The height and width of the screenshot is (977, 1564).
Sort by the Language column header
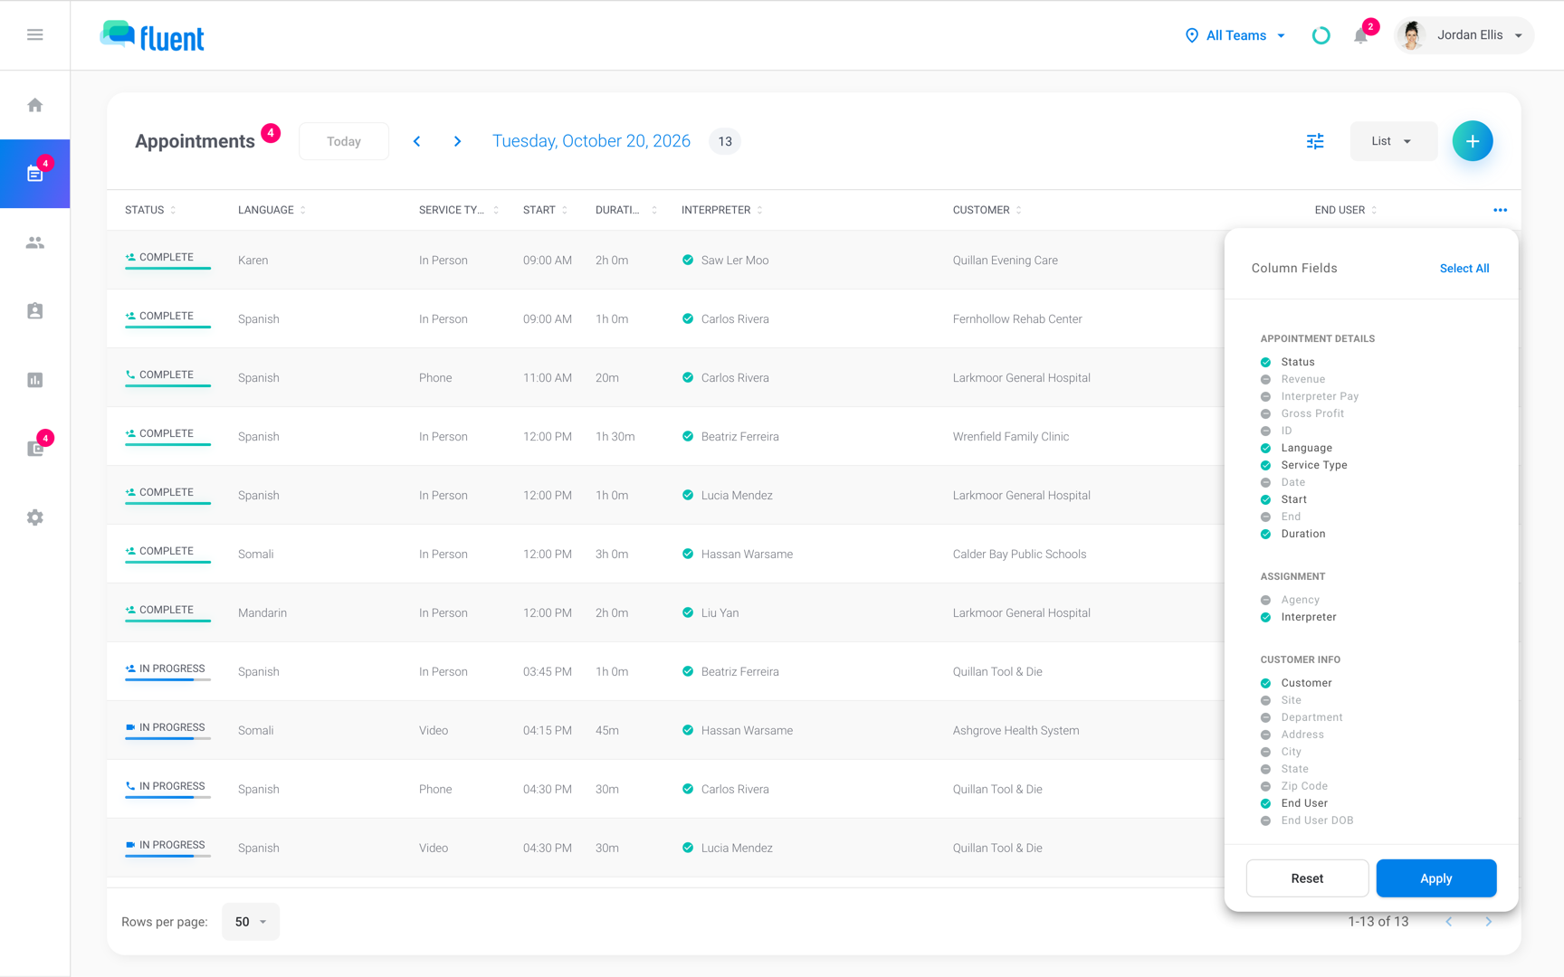[x=272, y=210]
